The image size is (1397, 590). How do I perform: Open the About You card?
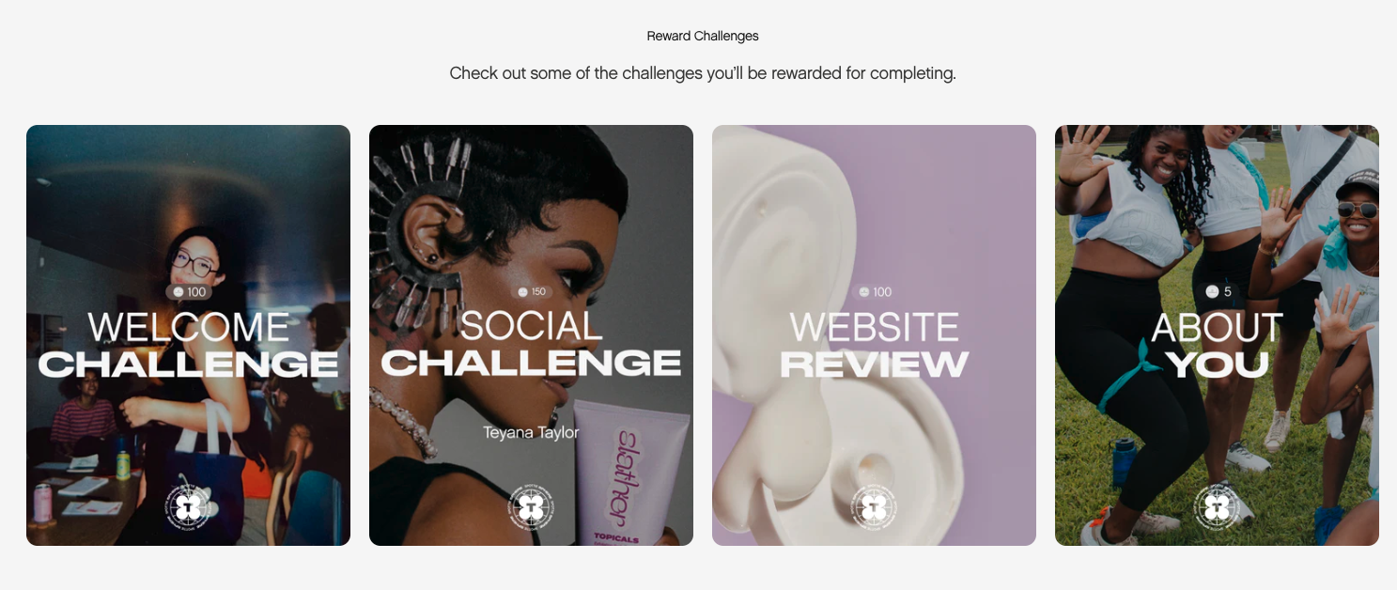point(1217,335)
